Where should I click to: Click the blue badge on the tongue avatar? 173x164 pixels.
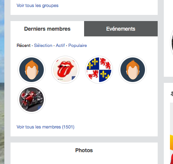[x=74, y=78]
